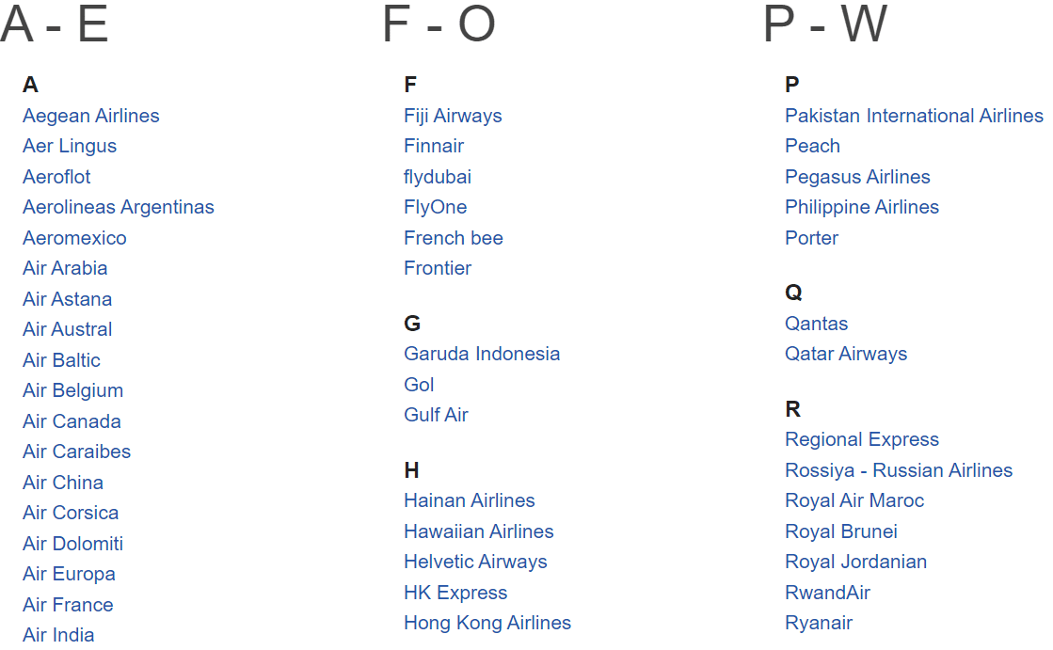
Task: Open the Air Baltic airline page
Action: point(61,360)
